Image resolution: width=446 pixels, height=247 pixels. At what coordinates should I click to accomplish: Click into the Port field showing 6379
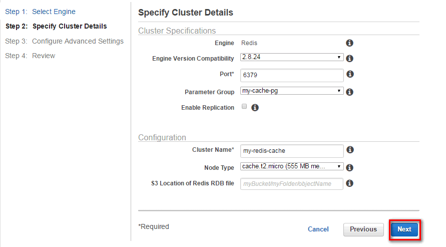(x=292, y=75)
